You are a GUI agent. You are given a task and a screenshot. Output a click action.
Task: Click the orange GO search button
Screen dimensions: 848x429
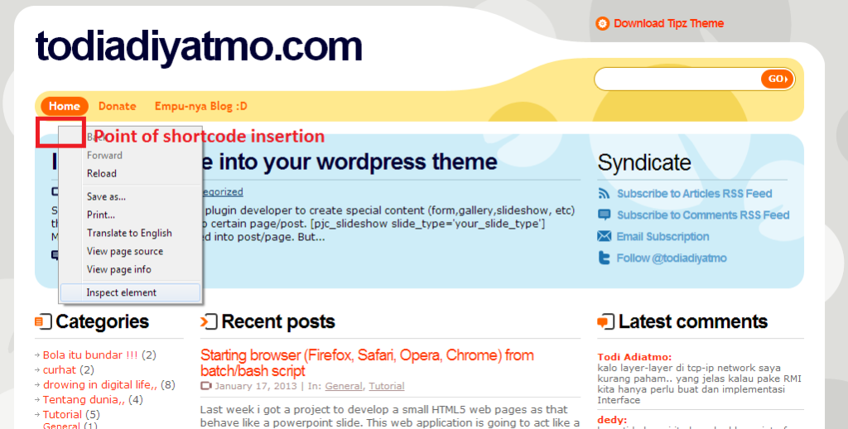(777, 79)
